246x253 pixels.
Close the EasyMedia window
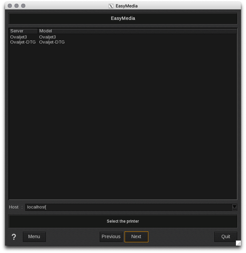click(10, 6)
